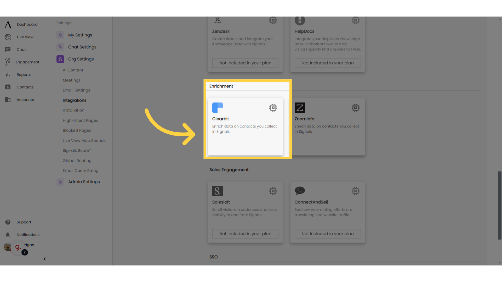Click the ConnectAndSell settings gear icon

(356, 191)
